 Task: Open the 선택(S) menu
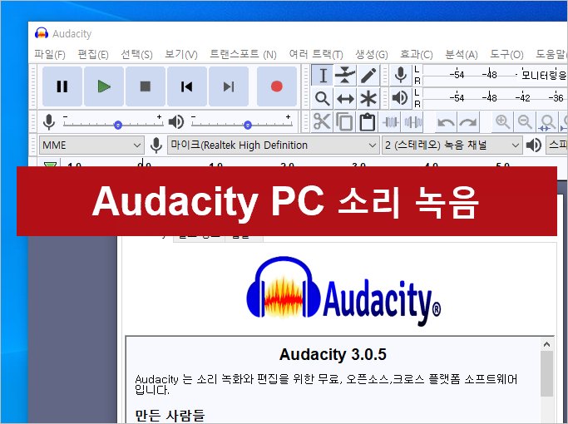136,54
